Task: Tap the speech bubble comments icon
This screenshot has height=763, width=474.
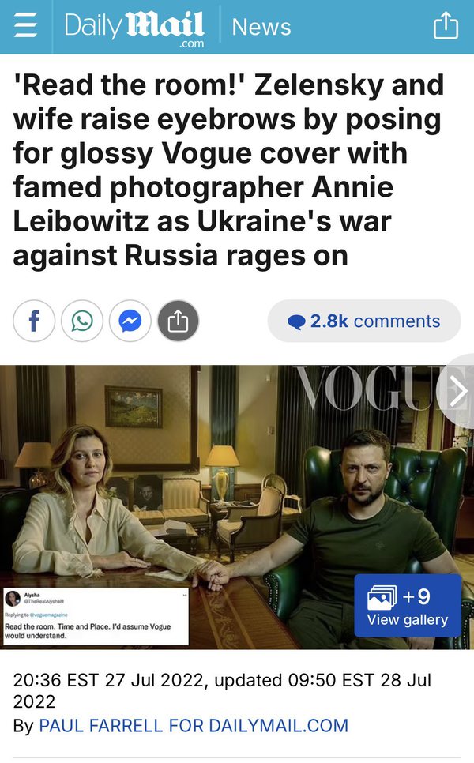Action: click(296, 322)
